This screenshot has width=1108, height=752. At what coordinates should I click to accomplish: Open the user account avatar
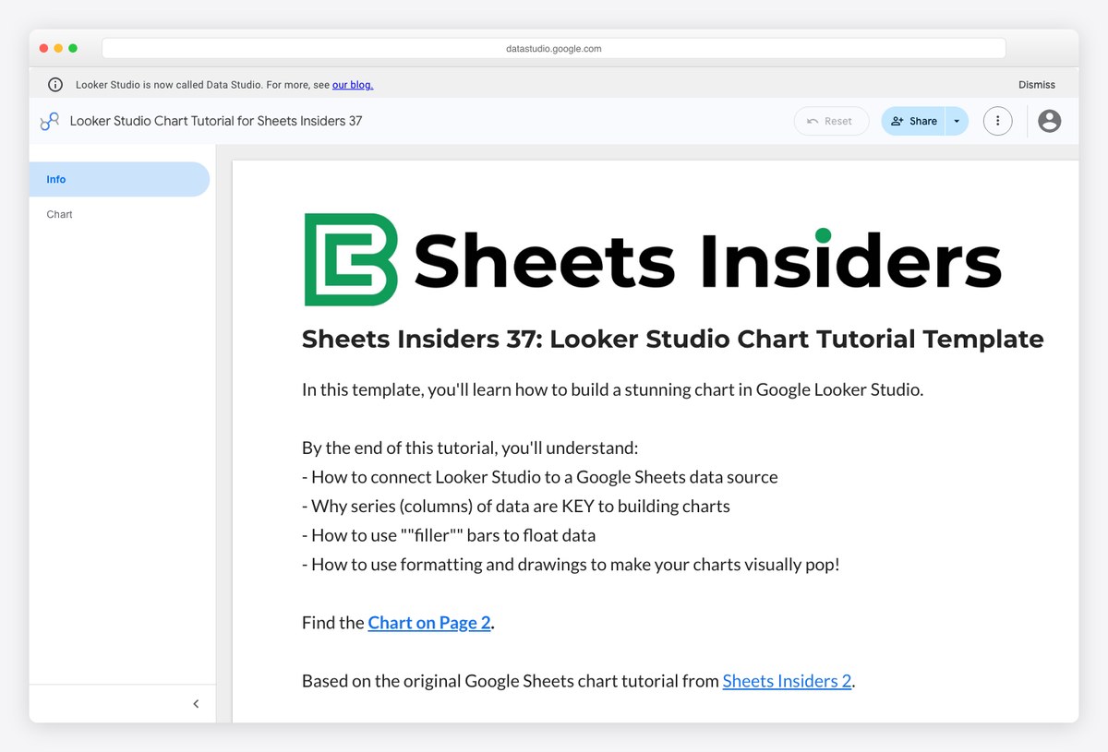1049,121
